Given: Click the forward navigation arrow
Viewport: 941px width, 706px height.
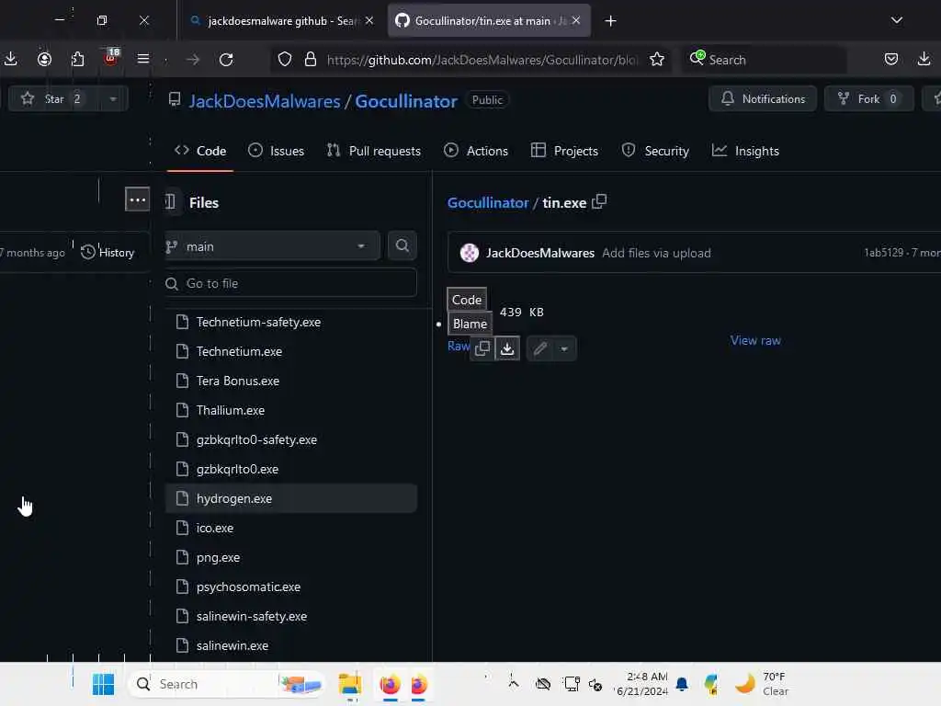Looking at the screenshot, I should (x=193, y=60).
